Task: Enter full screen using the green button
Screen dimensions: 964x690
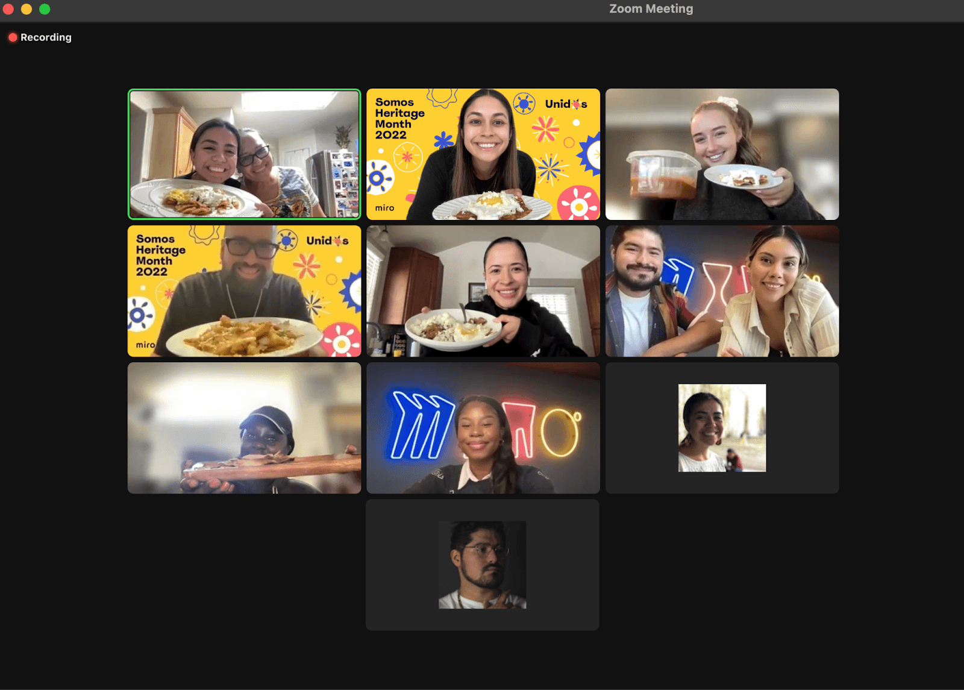Action: (x=45, y=9)
